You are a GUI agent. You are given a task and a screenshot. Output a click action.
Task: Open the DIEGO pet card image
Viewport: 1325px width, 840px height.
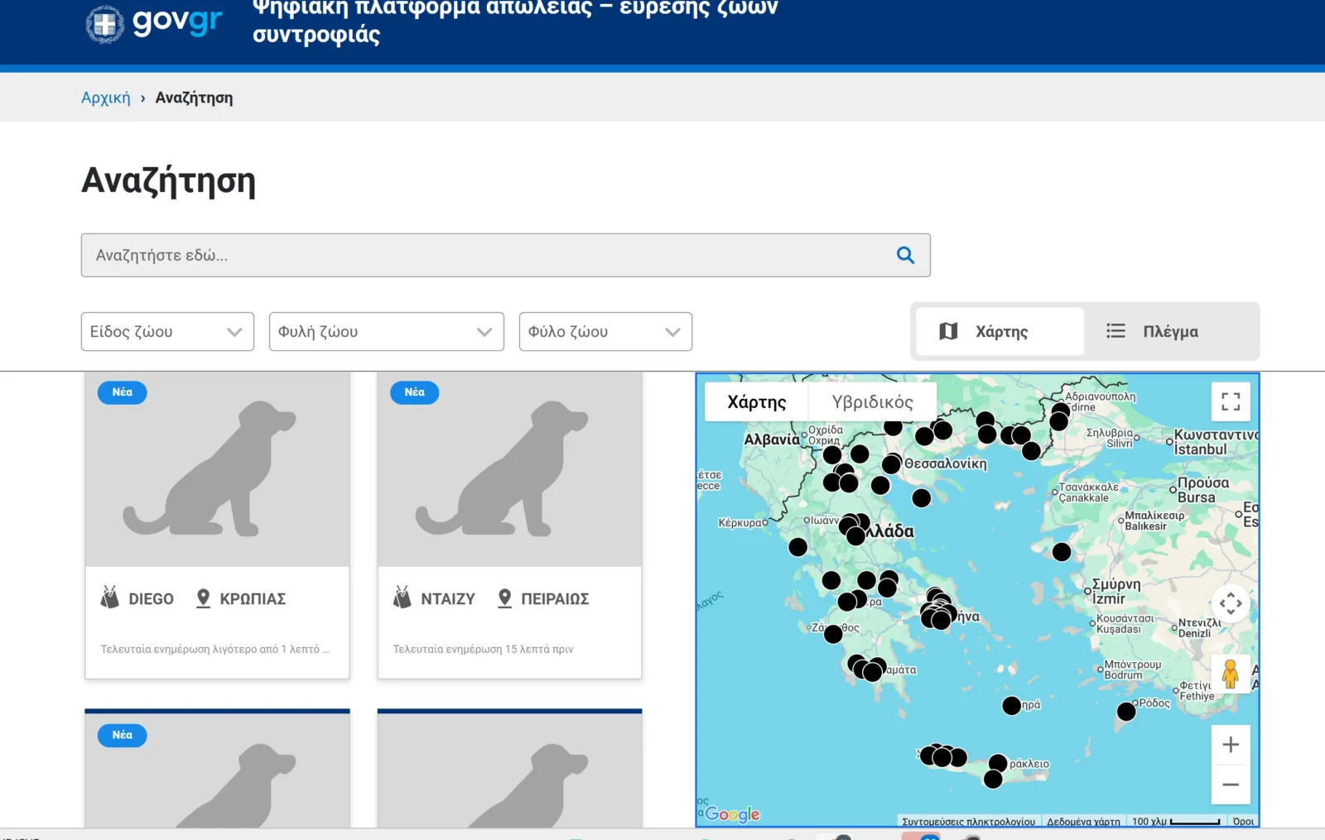click(x=217, y=470)
